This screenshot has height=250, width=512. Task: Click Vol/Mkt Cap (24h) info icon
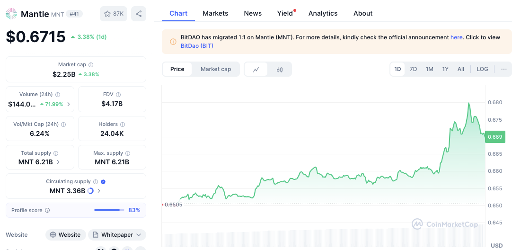63,124
